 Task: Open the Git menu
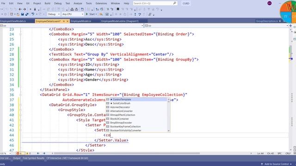[28, 3]
